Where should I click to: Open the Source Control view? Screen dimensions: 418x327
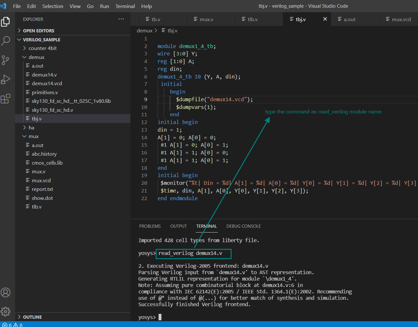6,60
